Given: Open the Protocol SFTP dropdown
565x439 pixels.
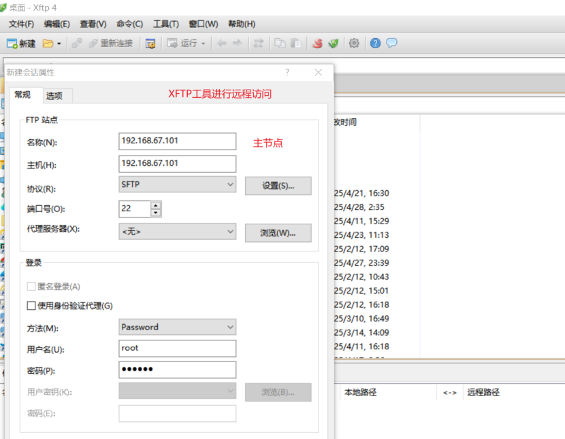Looking at the screenshot, I should 177,185.
